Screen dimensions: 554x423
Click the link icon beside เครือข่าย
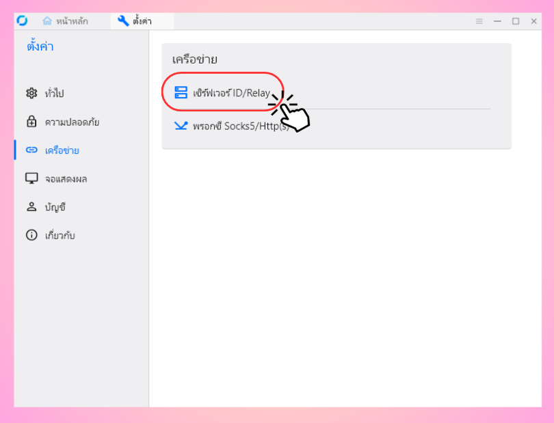point(31,150)
